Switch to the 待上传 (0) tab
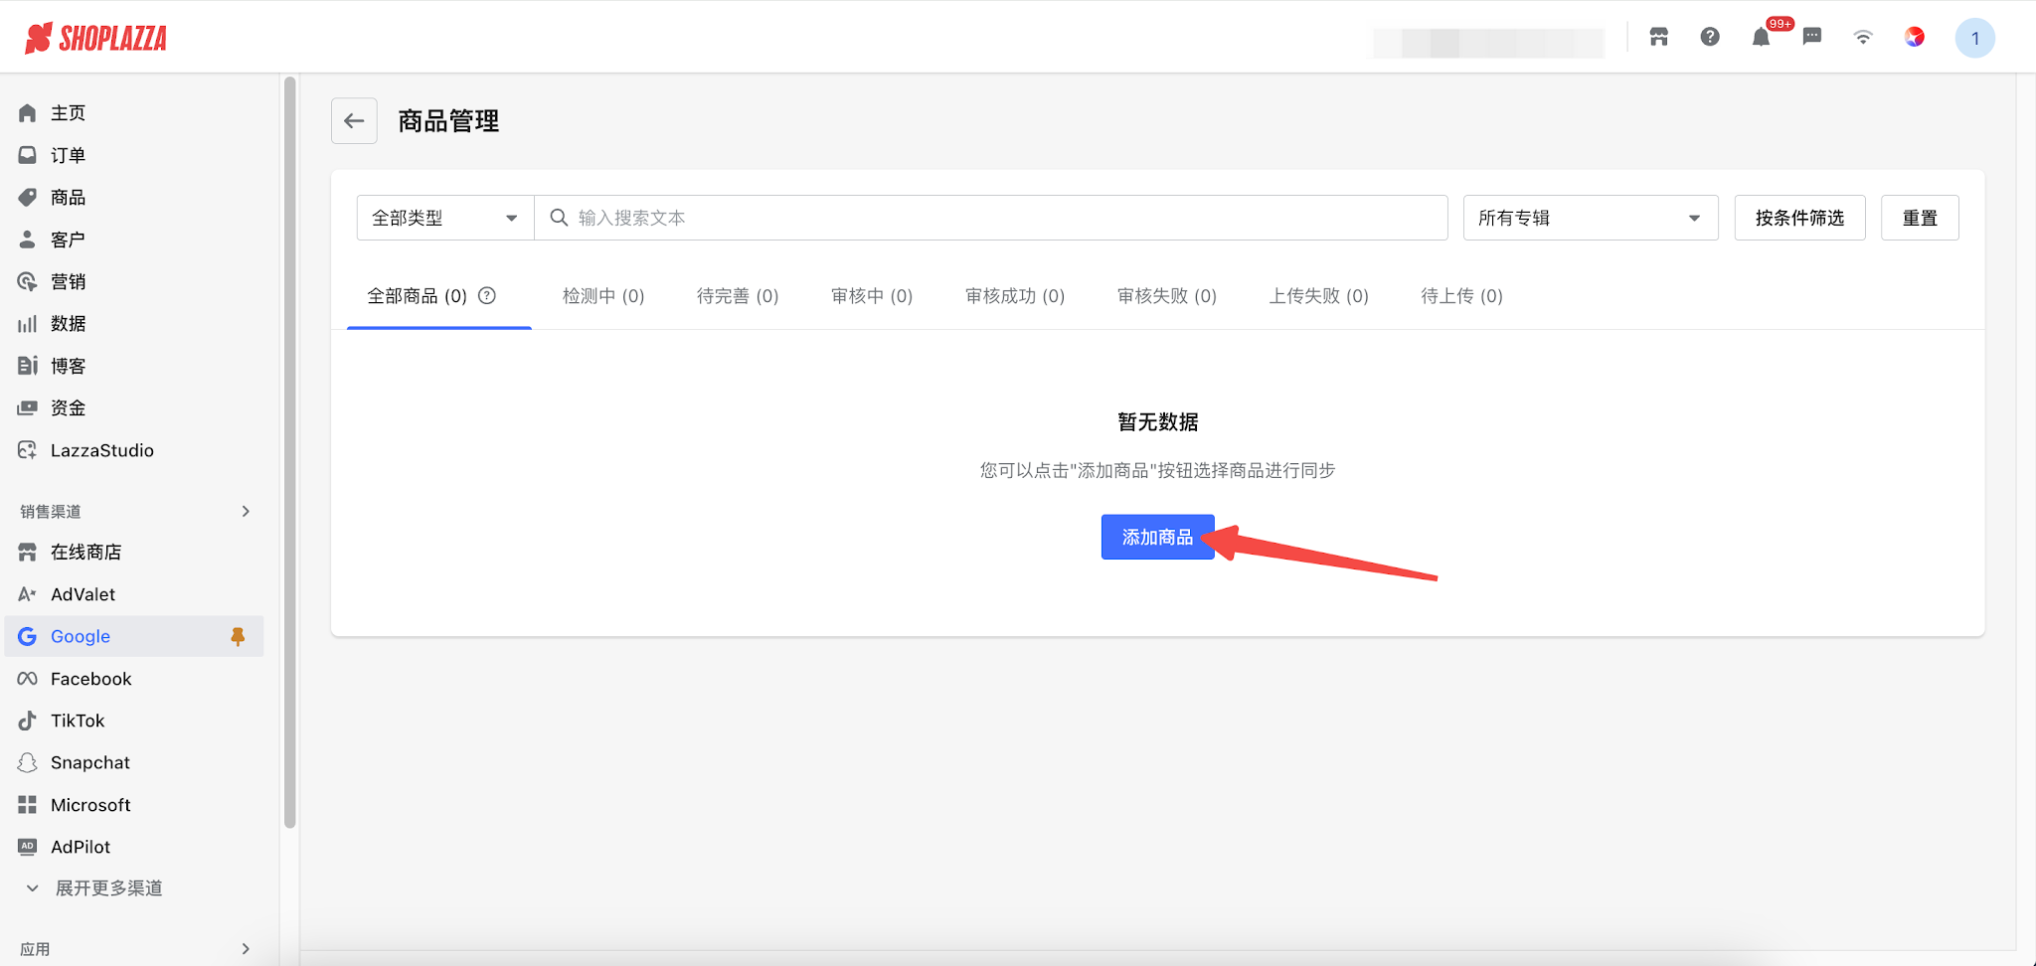The width and height of the screenshot is (2036, 966). click(x=1461, y=296)
